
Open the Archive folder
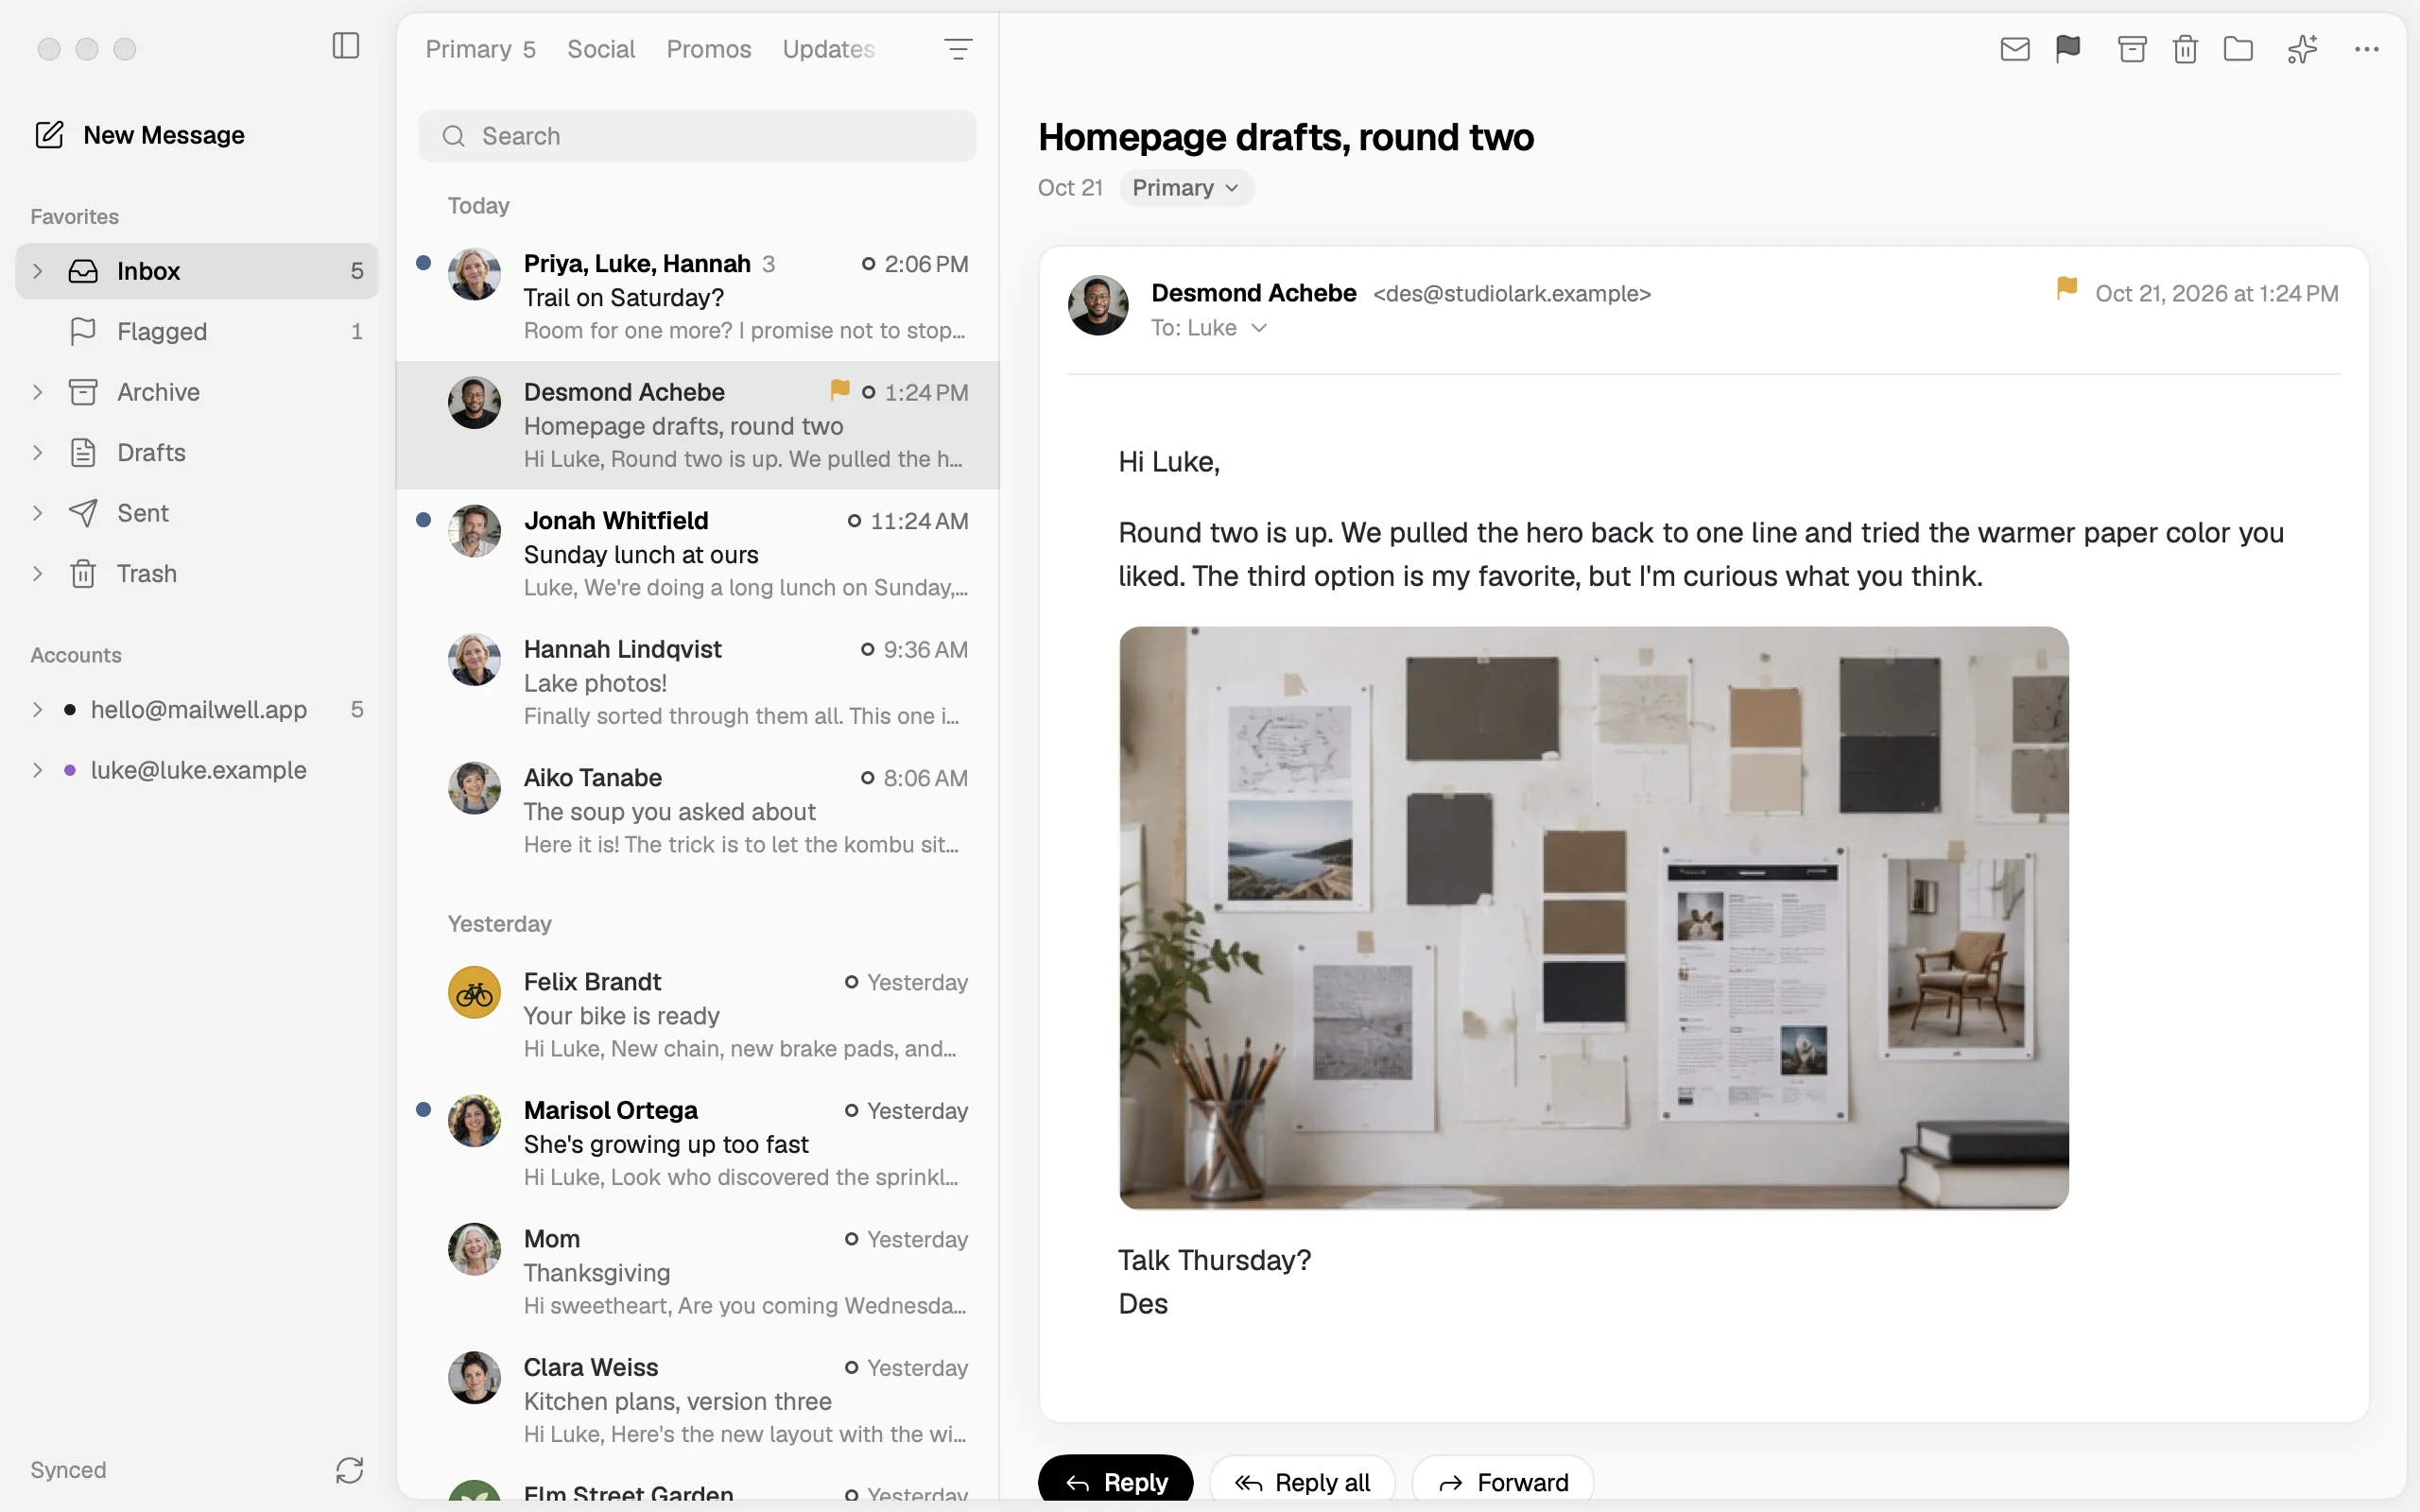coord(197,392)
